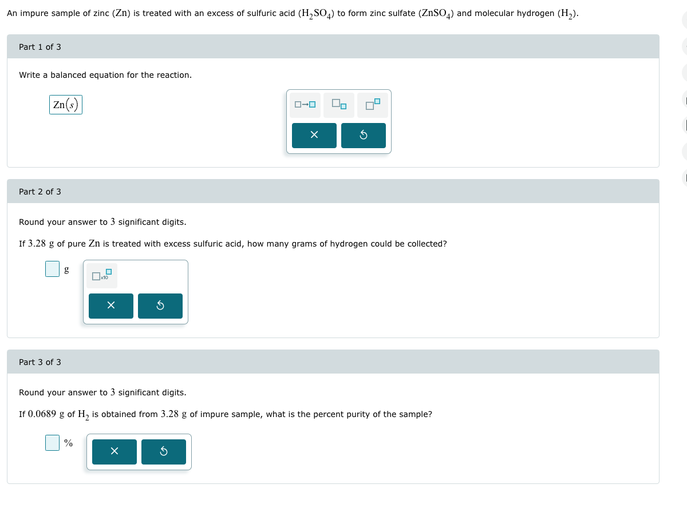The width and height of the screenshot is (687, 508).
Task: Click the X clear icon in Part 3
Action: (114, 452)
